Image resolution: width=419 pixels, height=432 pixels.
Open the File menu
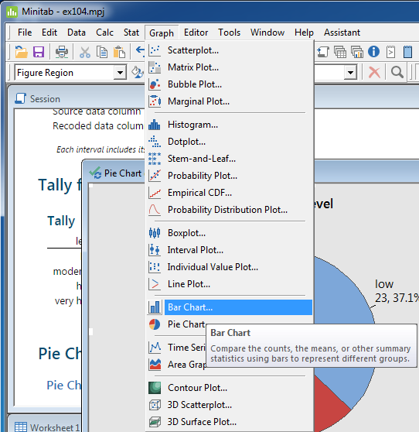[x=25, y=33]
